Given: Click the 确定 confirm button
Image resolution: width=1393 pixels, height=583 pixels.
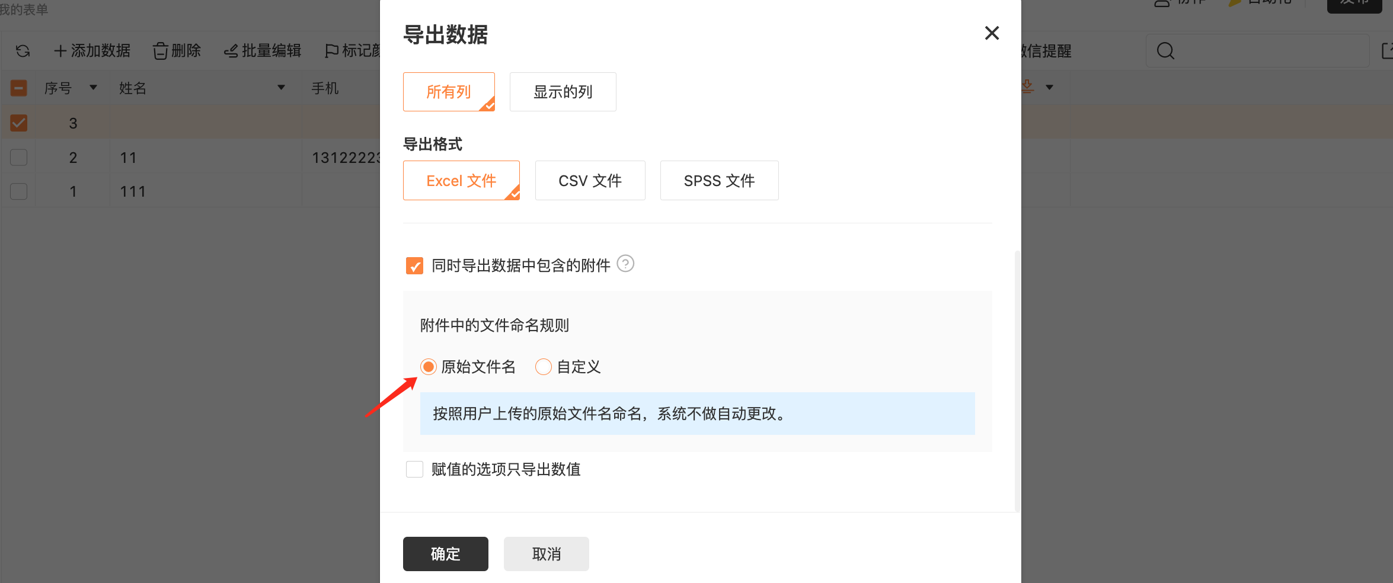Looking at the screenshot, I should pos(446,554).
